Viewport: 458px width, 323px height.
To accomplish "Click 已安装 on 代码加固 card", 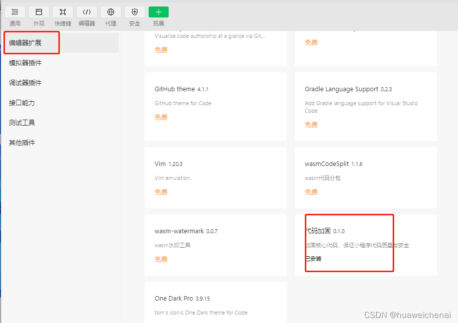I will 313,259.
